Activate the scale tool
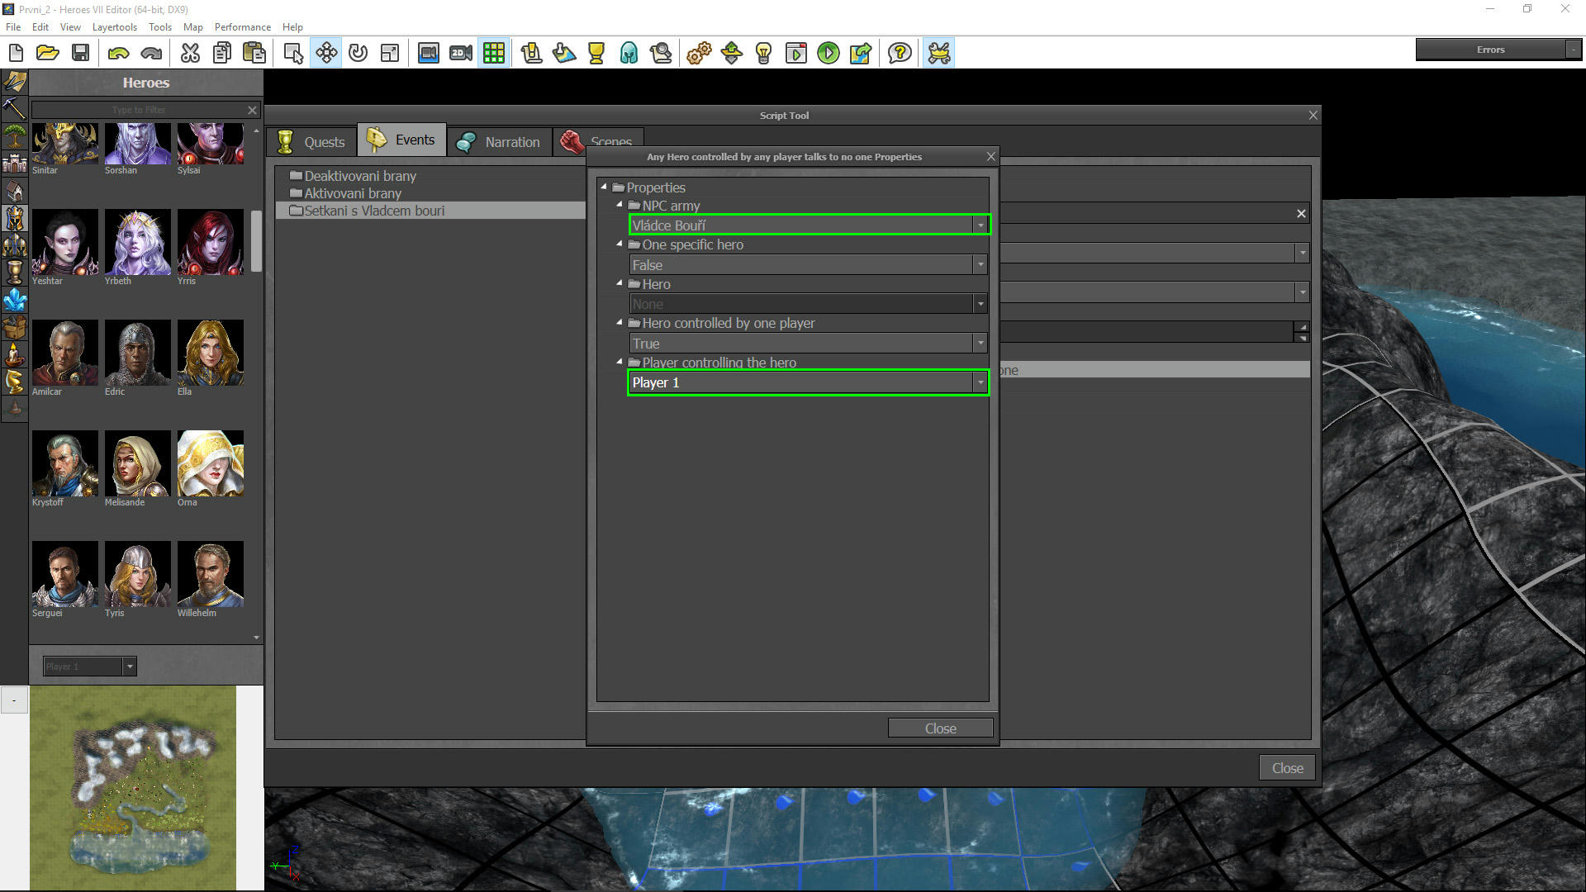The image size is (1586, 892). click(x=390, y=54)
